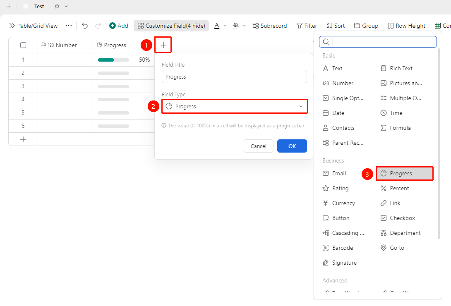Open the three-dots view options menu
Image resolution: width=451 pixels, height=306 pixels.
coord(68,26)
